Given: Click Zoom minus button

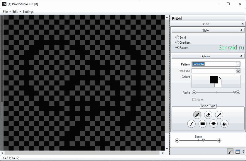Looking at the screenshot, I should (x=177, y=141).
